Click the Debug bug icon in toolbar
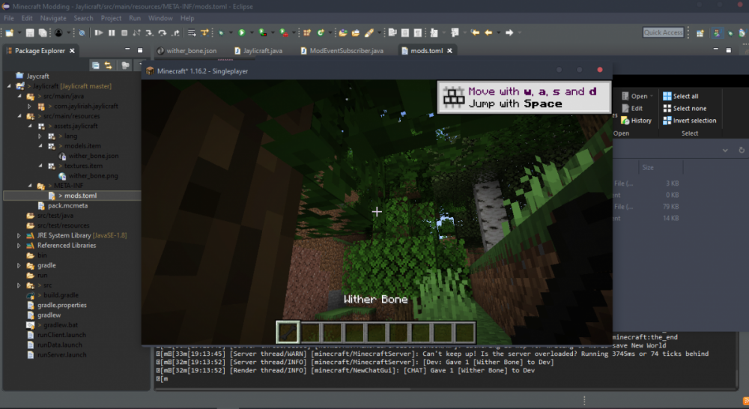749x409 pixels. tap(221, 32)
